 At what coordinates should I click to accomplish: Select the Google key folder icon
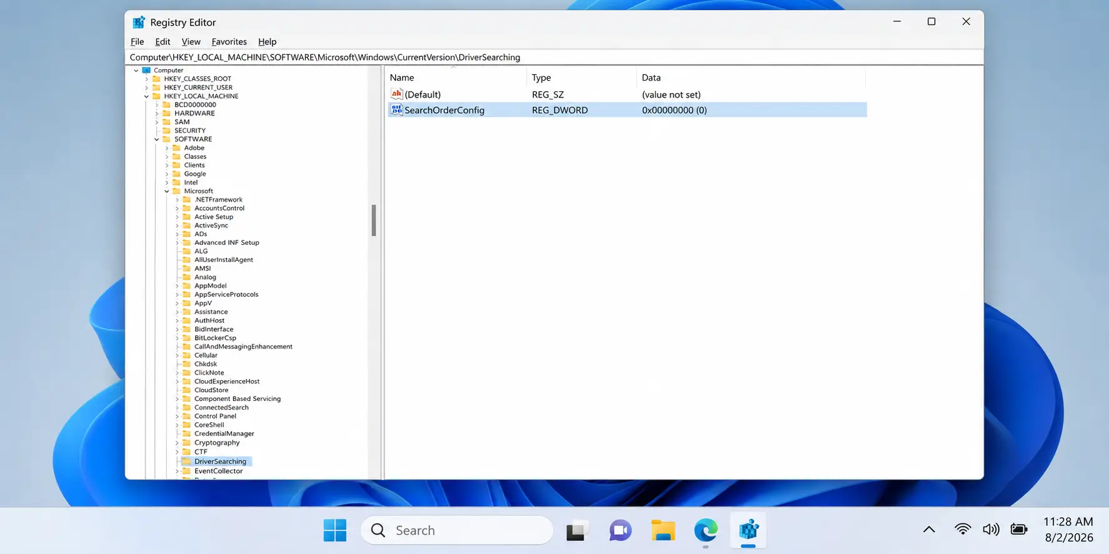pos(176,174)
